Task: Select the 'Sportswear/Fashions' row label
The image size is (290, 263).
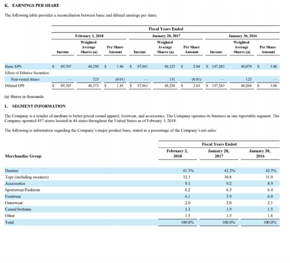Action: pos(23,190)
